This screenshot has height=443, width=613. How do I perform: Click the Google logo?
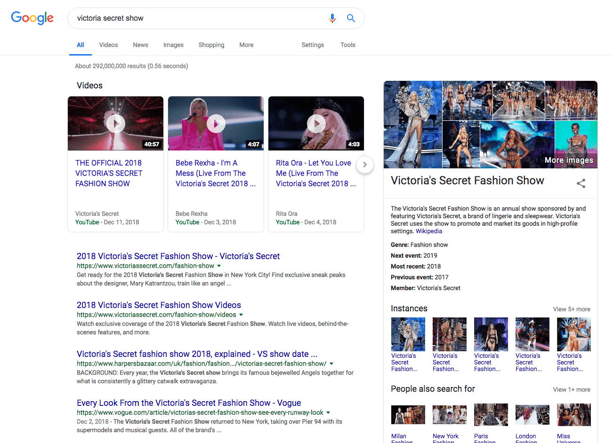point(32,18)
